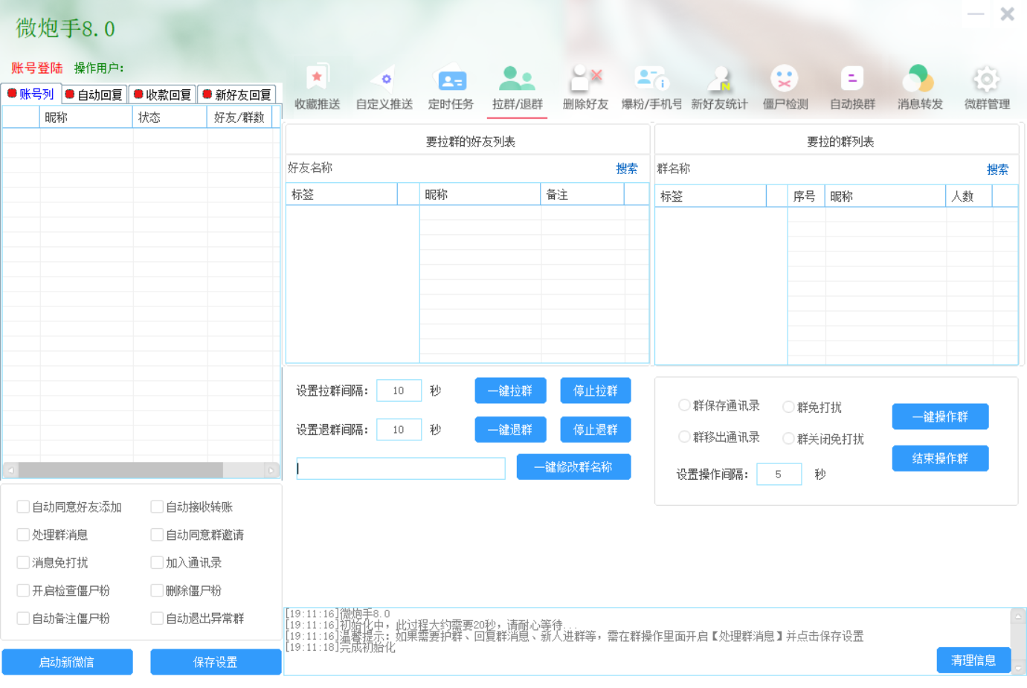The image size is (1027, 688).
Task: Click the 停止退群 button
Action: pyautogui.click(x=596, y=429)
